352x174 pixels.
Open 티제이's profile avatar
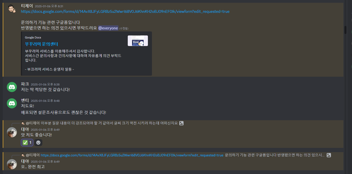coord(12,9)
